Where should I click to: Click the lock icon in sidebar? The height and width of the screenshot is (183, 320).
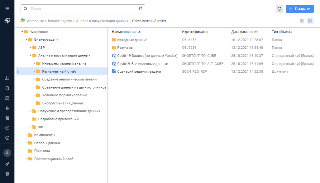7,108
